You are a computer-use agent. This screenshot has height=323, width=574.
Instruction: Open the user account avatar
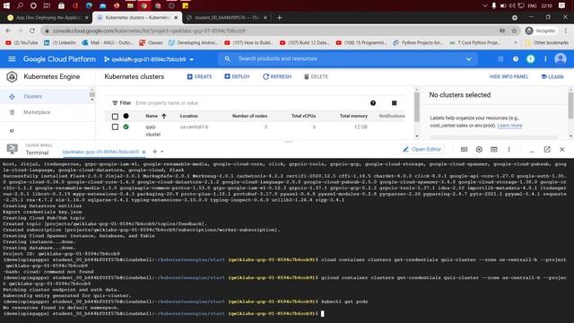pyautogui.click(x=561, y=59)
